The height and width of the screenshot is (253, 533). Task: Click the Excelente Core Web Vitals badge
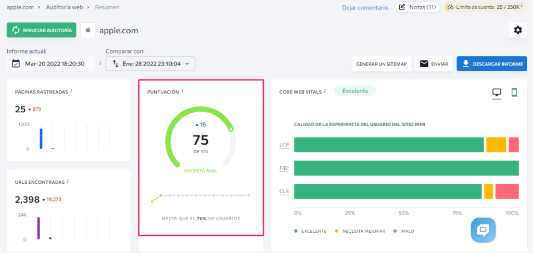pyautogui.click(x=355, y=91)
